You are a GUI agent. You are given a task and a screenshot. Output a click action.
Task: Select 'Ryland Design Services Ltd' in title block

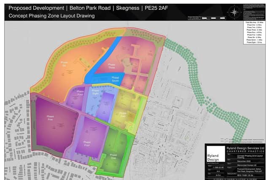[x=246, y=148]
